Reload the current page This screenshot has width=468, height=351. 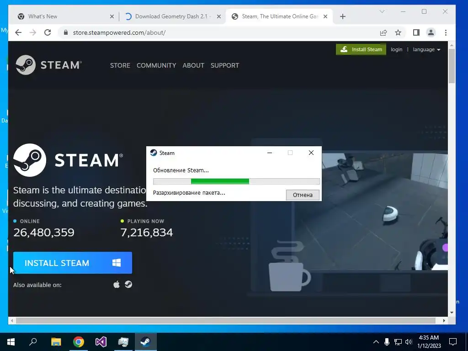point(48,32)
